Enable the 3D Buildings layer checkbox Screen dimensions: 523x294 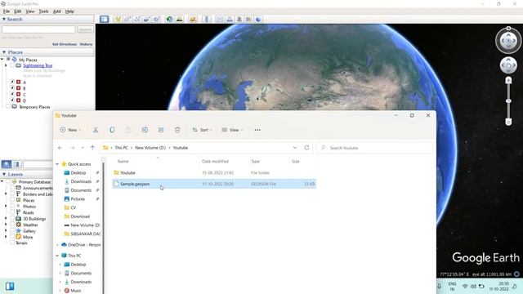(x=12, y=219)
